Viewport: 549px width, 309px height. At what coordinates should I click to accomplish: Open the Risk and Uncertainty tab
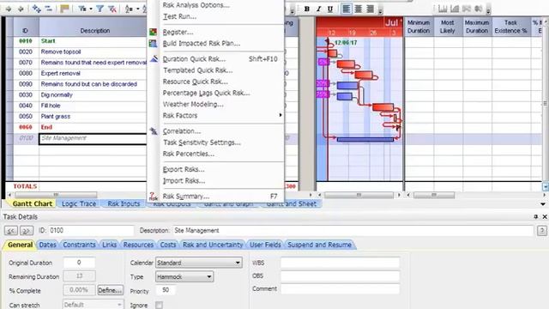point(213,245)
